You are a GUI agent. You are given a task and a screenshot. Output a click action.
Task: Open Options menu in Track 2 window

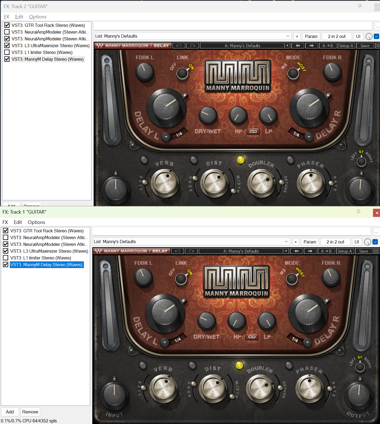pyautogui.click(x=38, y=17)
